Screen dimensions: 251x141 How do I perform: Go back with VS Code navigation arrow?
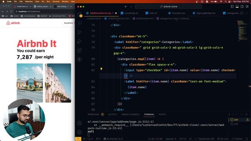(126, 7)
